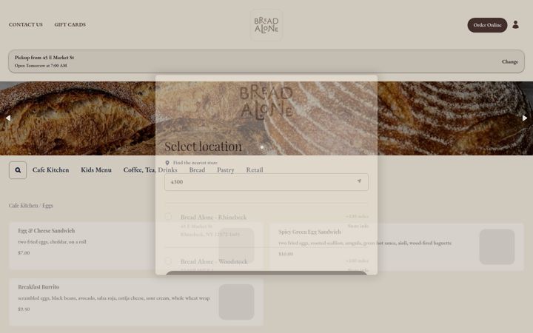Open the user account icon
This screenshot has height=333, width=533.
click(515, 25)
